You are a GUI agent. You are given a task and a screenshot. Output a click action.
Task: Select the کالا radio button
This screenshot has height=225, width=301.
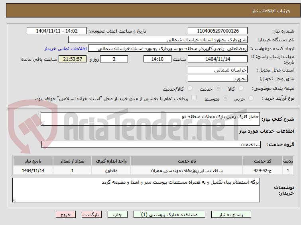[x=241, y=88]
